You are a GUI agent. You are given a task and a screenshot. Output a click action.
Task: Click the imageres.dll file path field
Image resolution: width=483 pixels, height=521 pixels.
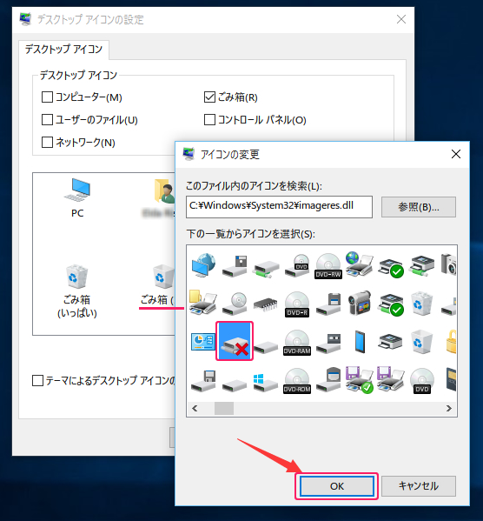coord(279,207)
